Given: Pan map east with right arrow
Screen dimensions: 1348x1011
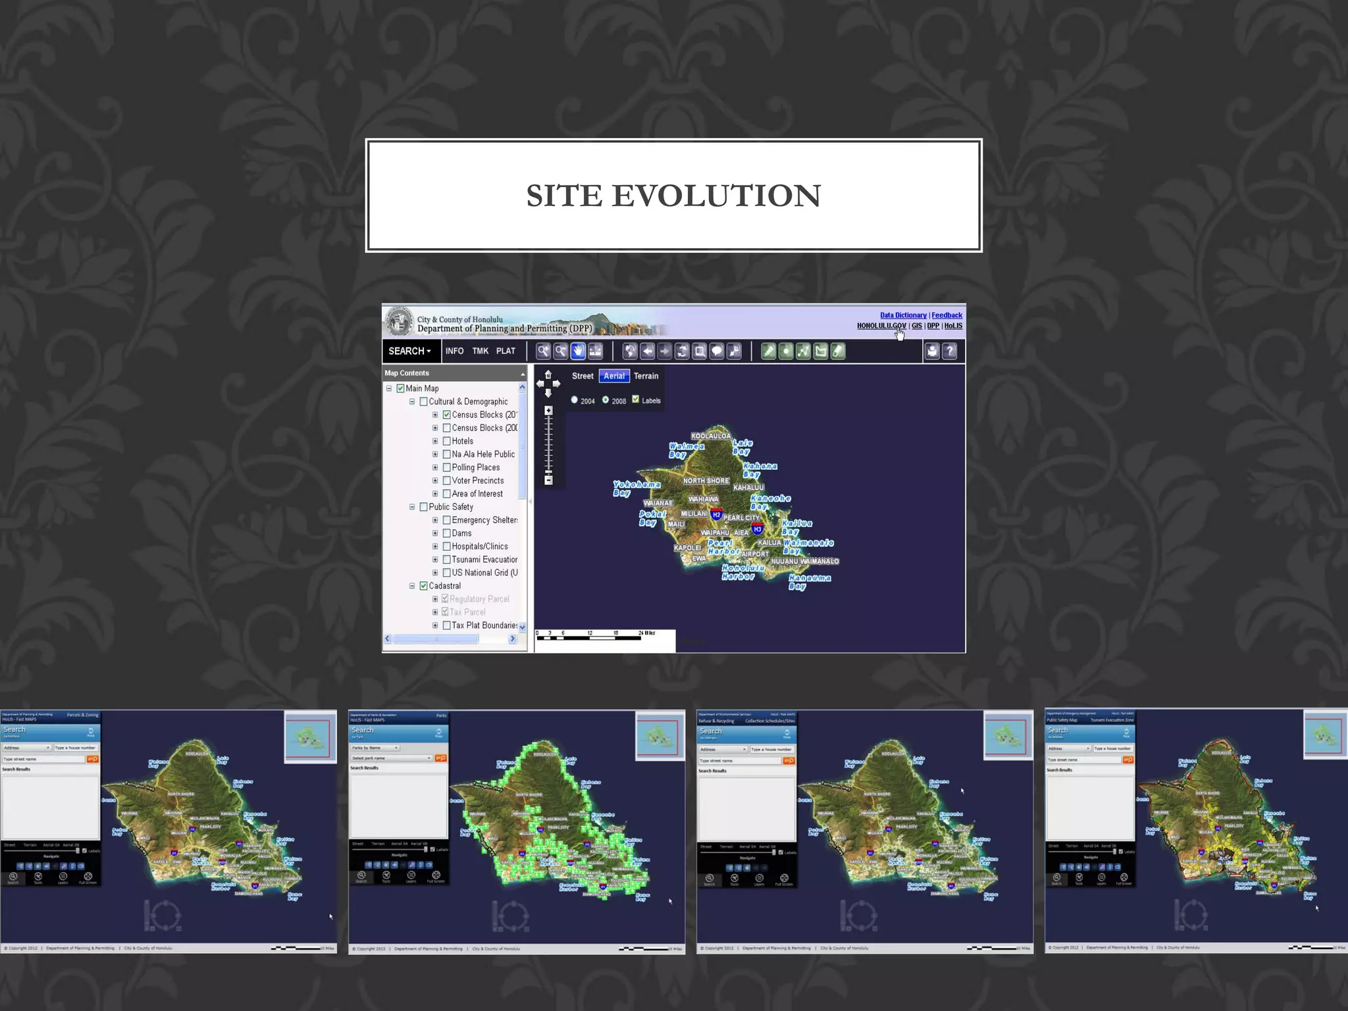Looking at the screenshot, I should (x=556, y=384).
